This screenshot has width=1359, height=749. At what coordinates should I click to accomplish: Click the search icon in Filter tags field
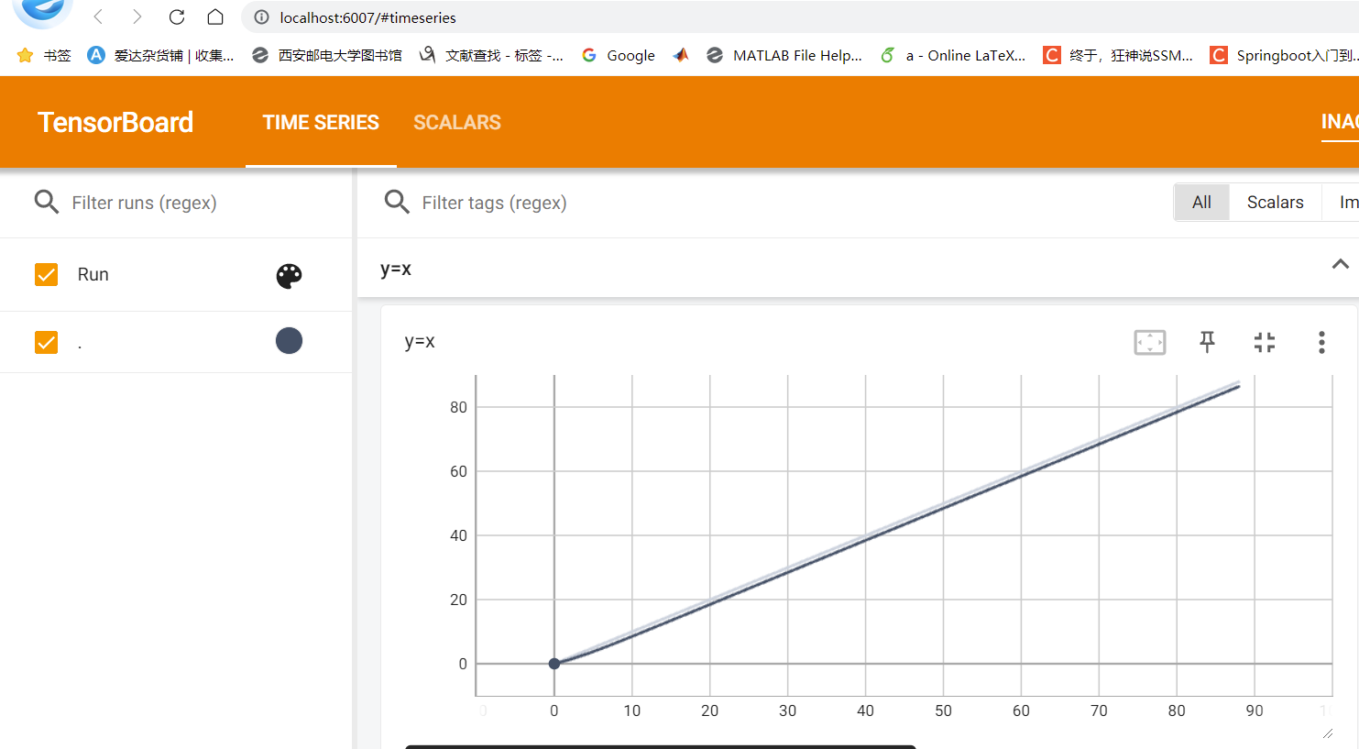396,202
